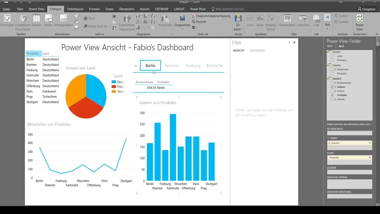Switch to the DIAGRAMM filter tab
The width and height of the screenshot is (380, 214).
coord(257,51)
